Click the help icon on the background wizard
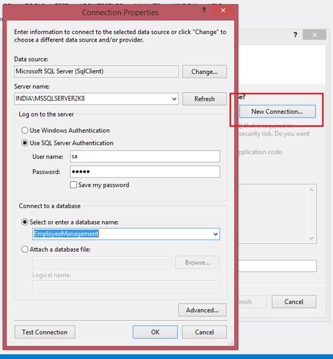This screenshot has height=359, width=333. (x=295, y=35)
